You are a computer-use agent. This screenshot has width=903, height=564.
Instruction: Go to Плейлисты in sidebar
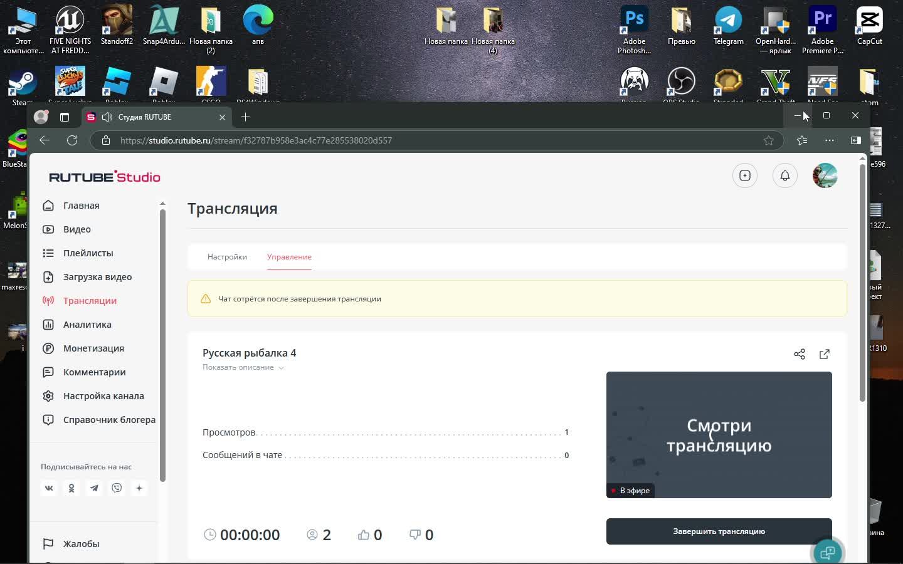coord(78,253)
